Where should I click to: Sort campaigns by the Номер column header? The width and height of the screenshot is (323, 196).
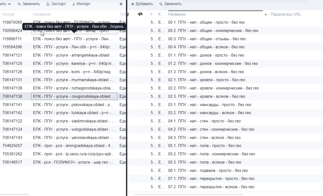point(9,14)
